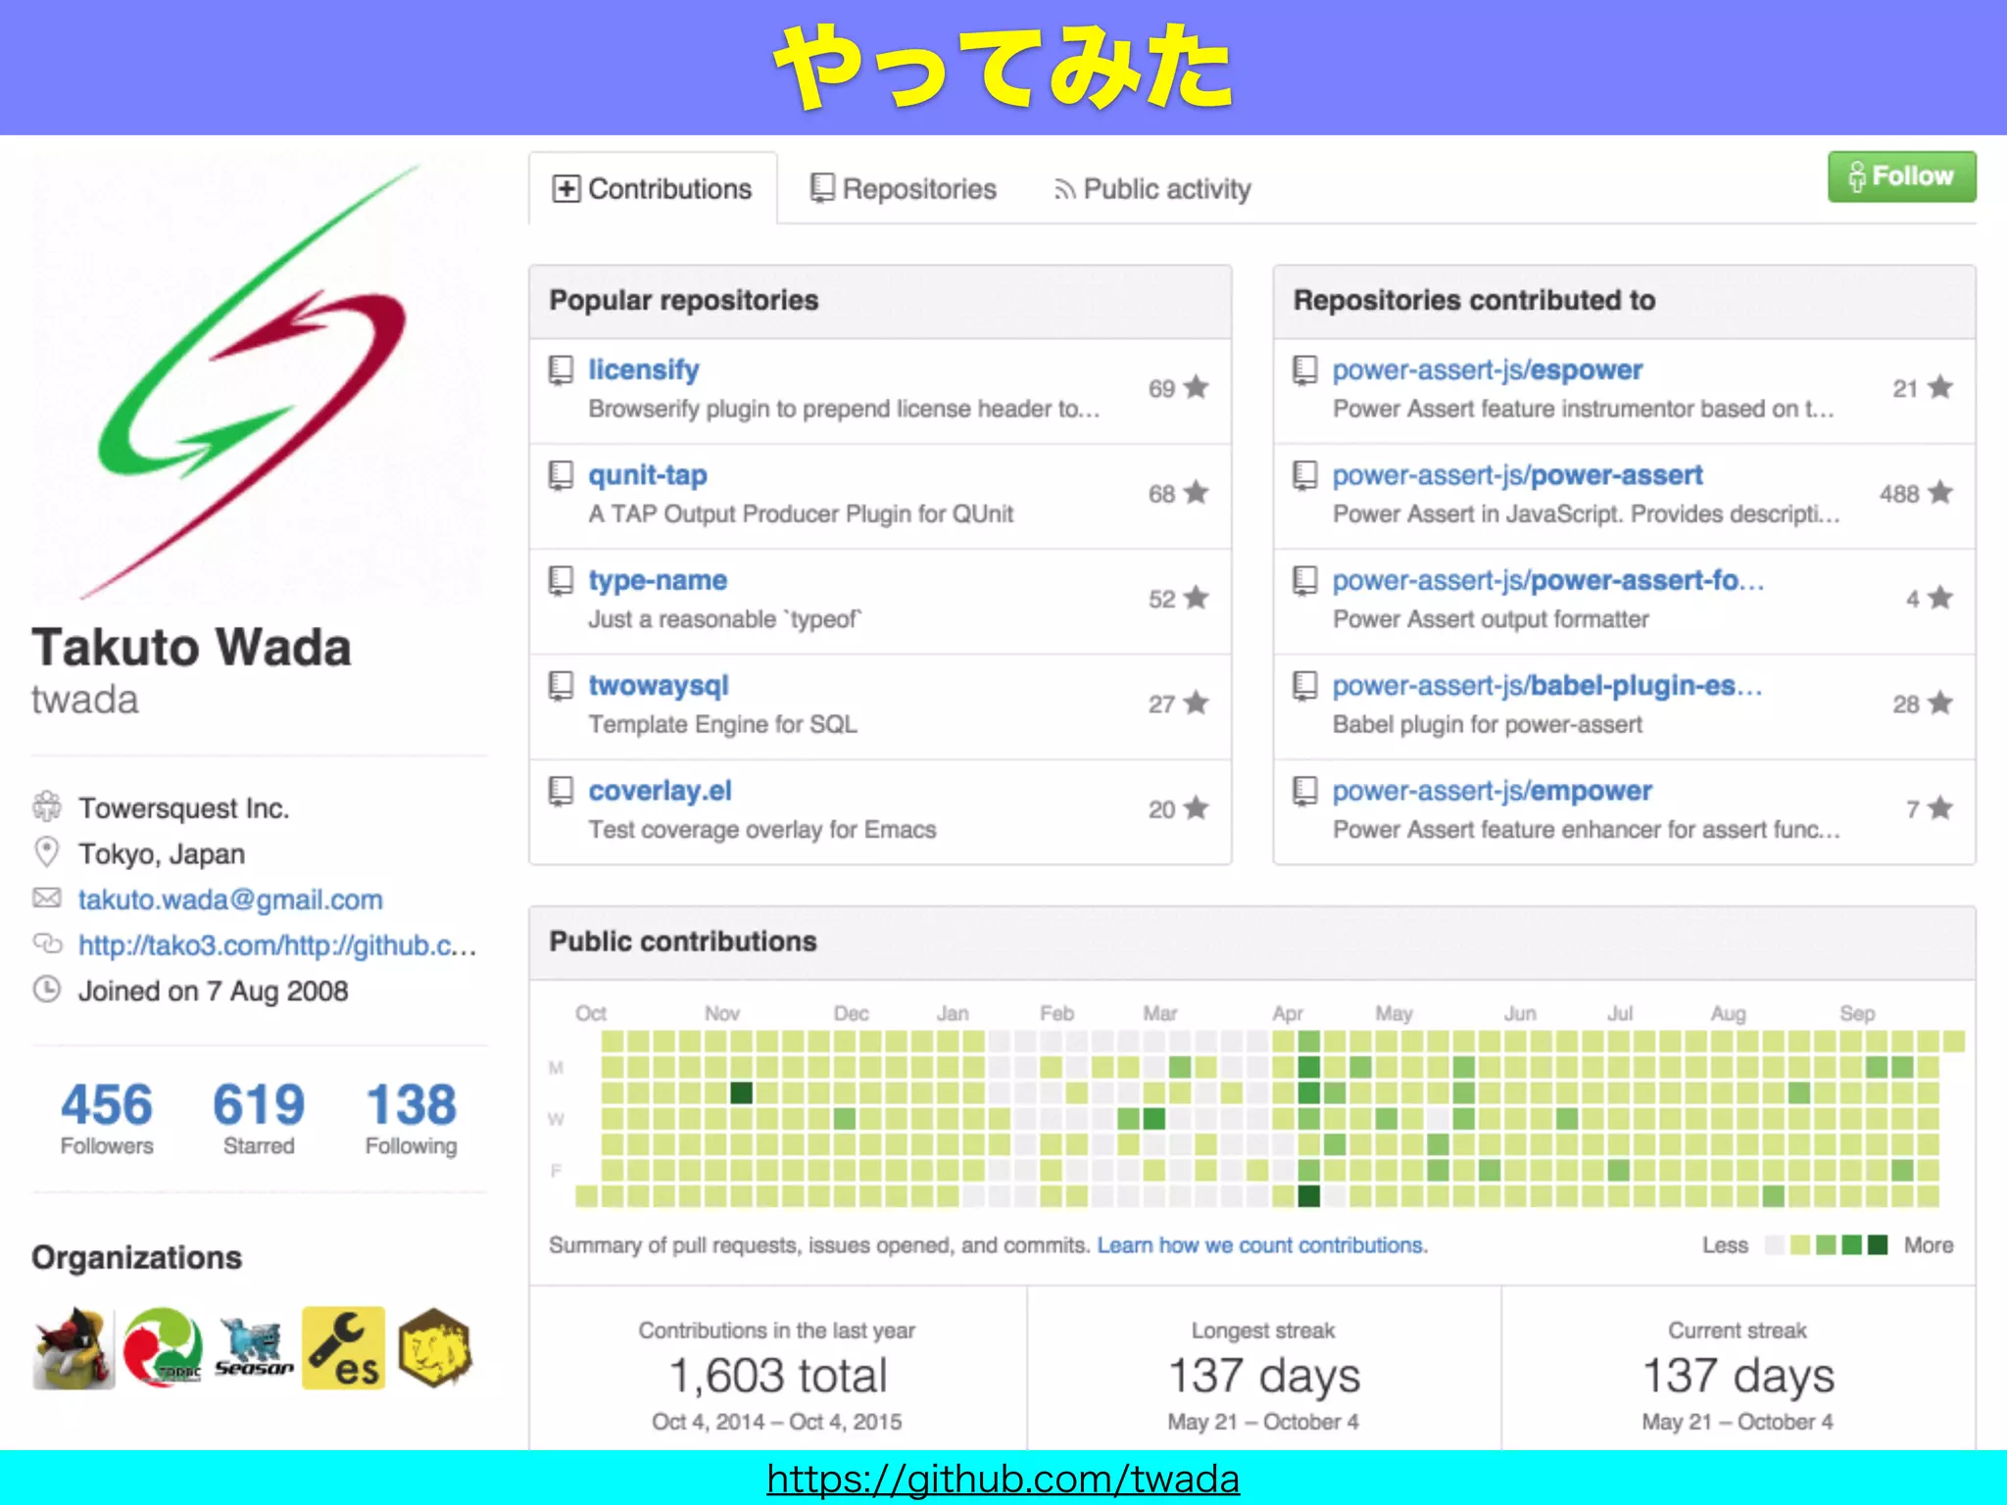Open the licensify repository
The width and height of the screenshot is (2007, 1505).
(x=643, y=369)
